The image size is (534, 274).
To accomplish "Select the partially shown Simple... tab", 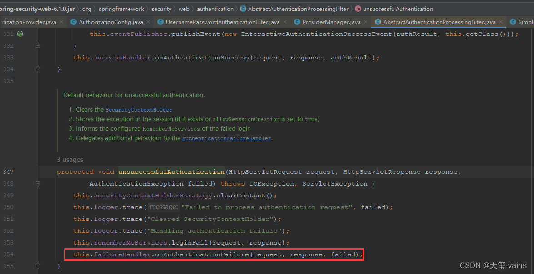I will point(520,22).
